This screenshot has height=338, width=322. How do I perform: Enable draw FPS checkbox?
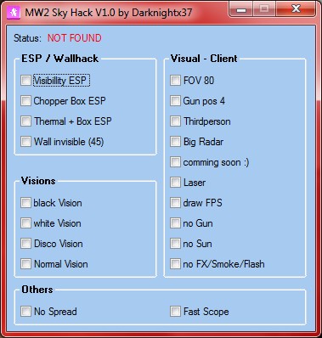[175, 203]
